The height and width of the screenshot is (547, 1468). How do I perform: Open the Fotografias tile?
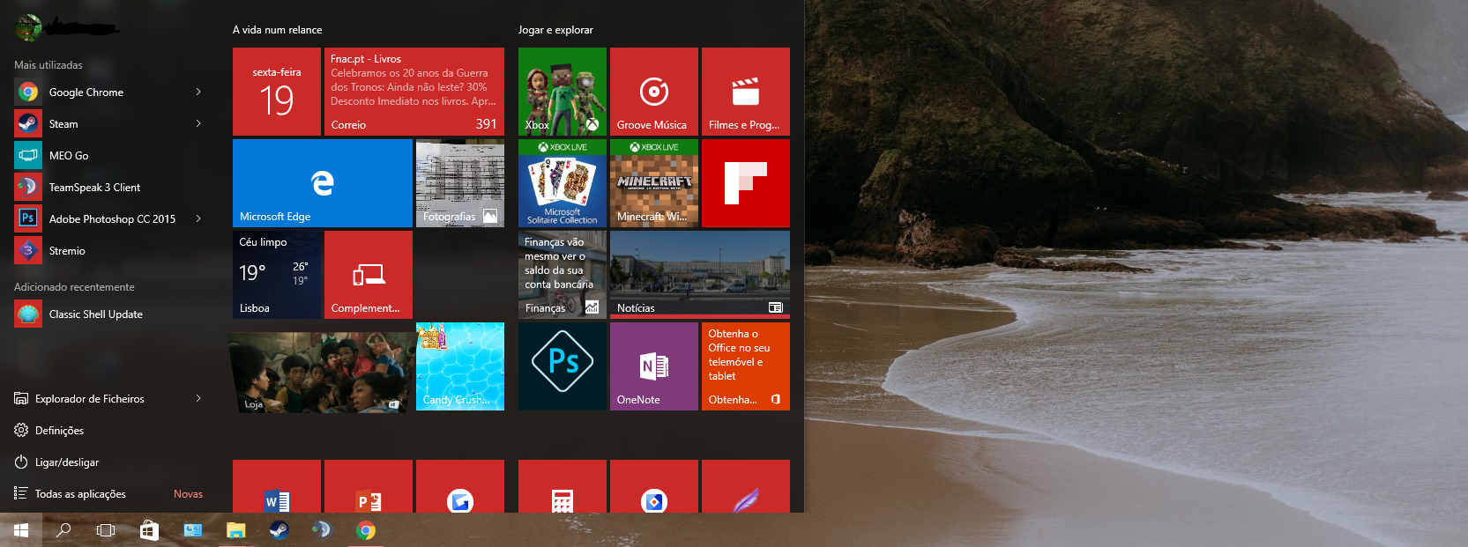tap(460, 183)
